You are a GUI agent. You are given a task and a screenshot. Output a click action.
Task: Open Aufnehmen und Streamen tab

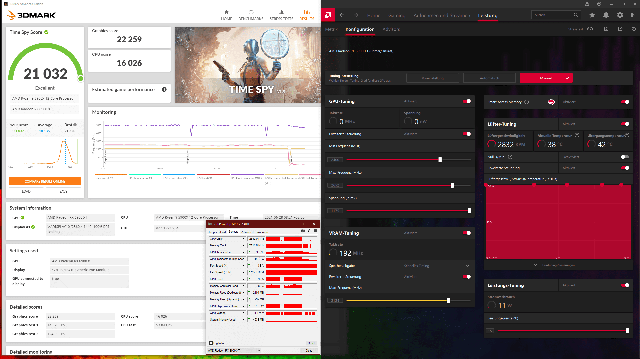tap(442, 15)
